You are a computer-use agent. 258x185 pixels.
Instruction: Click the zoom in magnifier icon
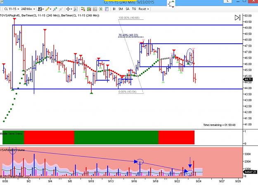click(55, 9)
